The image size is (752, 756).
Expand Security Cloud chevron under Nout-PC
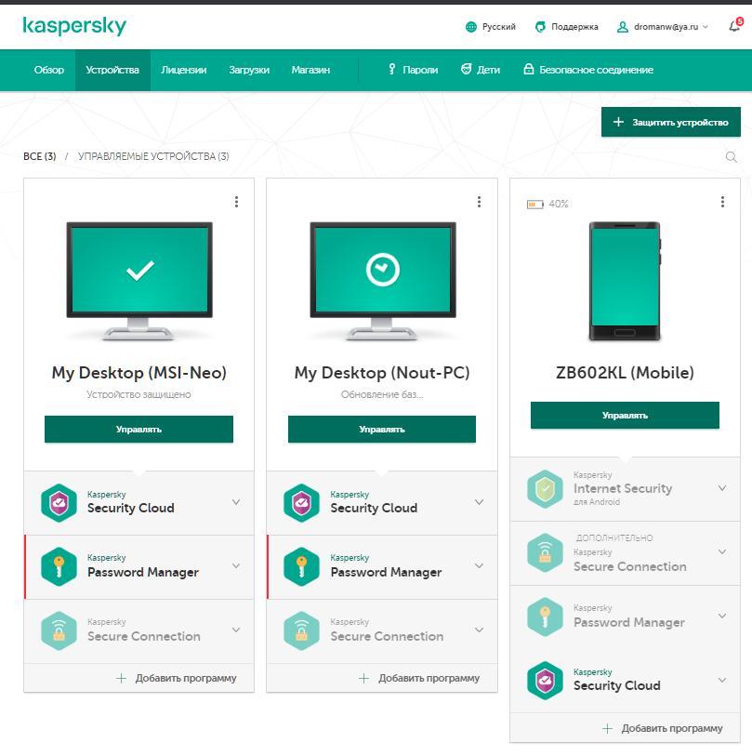coord(479,502)
